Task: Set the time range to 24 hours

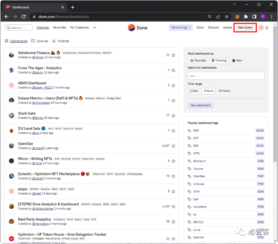Action: pyautogui.click(x=224, y=91)
